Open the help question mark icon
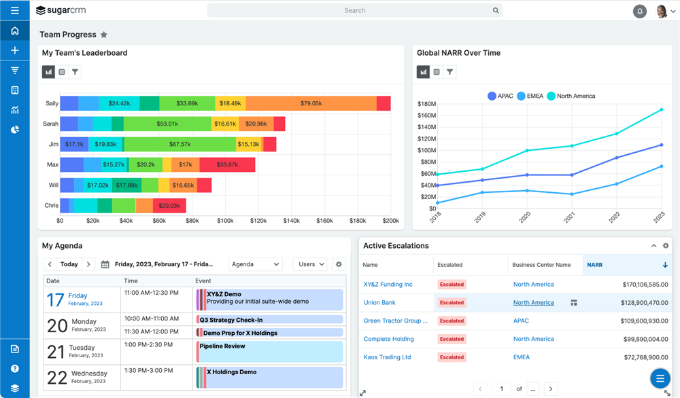Image resolution: width=680 pixels, height=398 pixels. [x=14, y=369]
